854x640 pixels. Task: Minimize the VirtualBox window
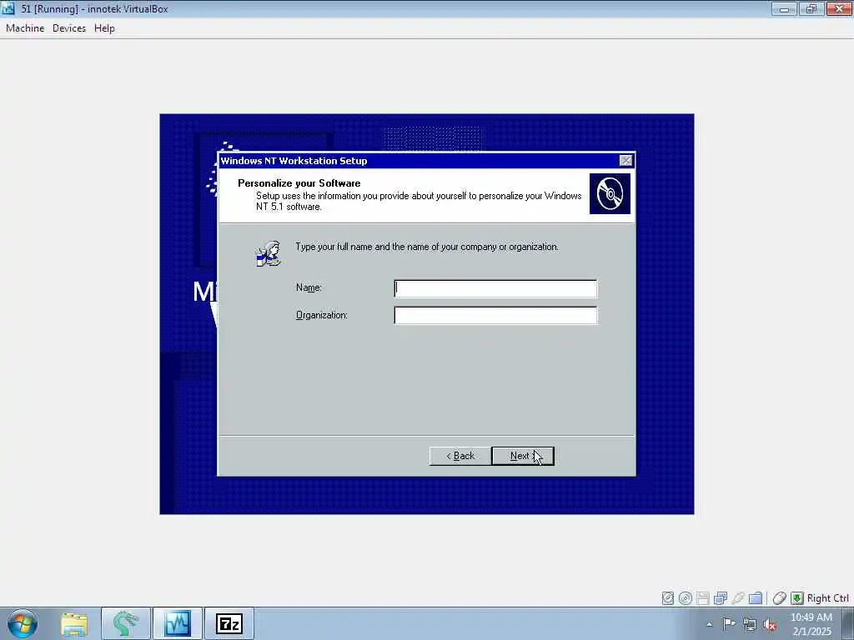(x=784, y=8)
